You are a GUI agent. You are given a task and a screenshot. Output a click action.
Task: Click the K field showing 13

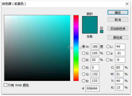click(119, 88)
